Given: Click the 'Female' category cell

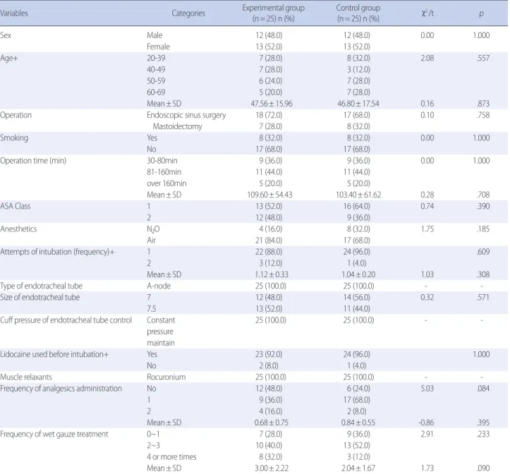Looking at the screenshot, I should pyautogui.click(x=159, y=47).
